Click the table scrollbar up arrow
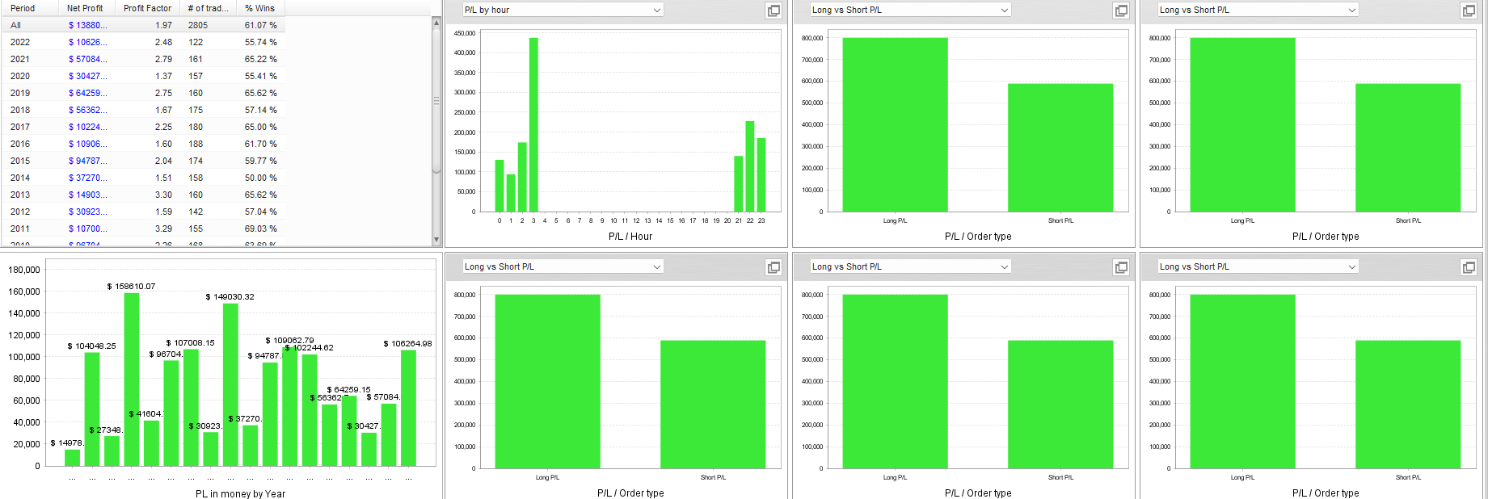Image resolution: width=1488 pixels, height=499 pixels. click(436, 23)
